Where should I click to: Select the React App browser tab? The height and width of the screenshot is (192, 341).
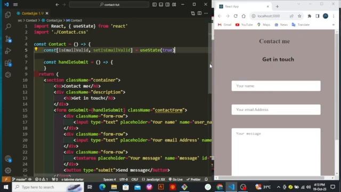point(243,6)
